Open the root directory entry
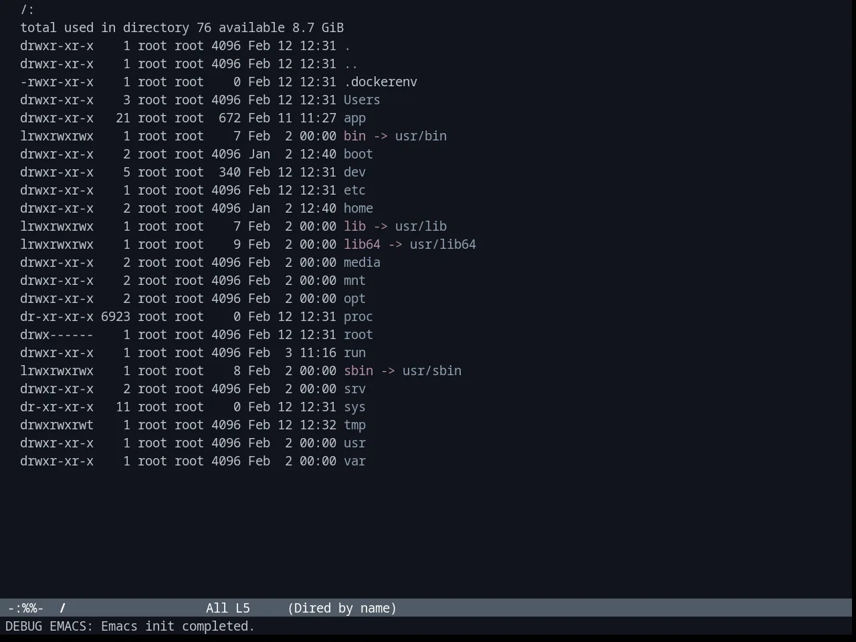 click(x=358, y=334)
